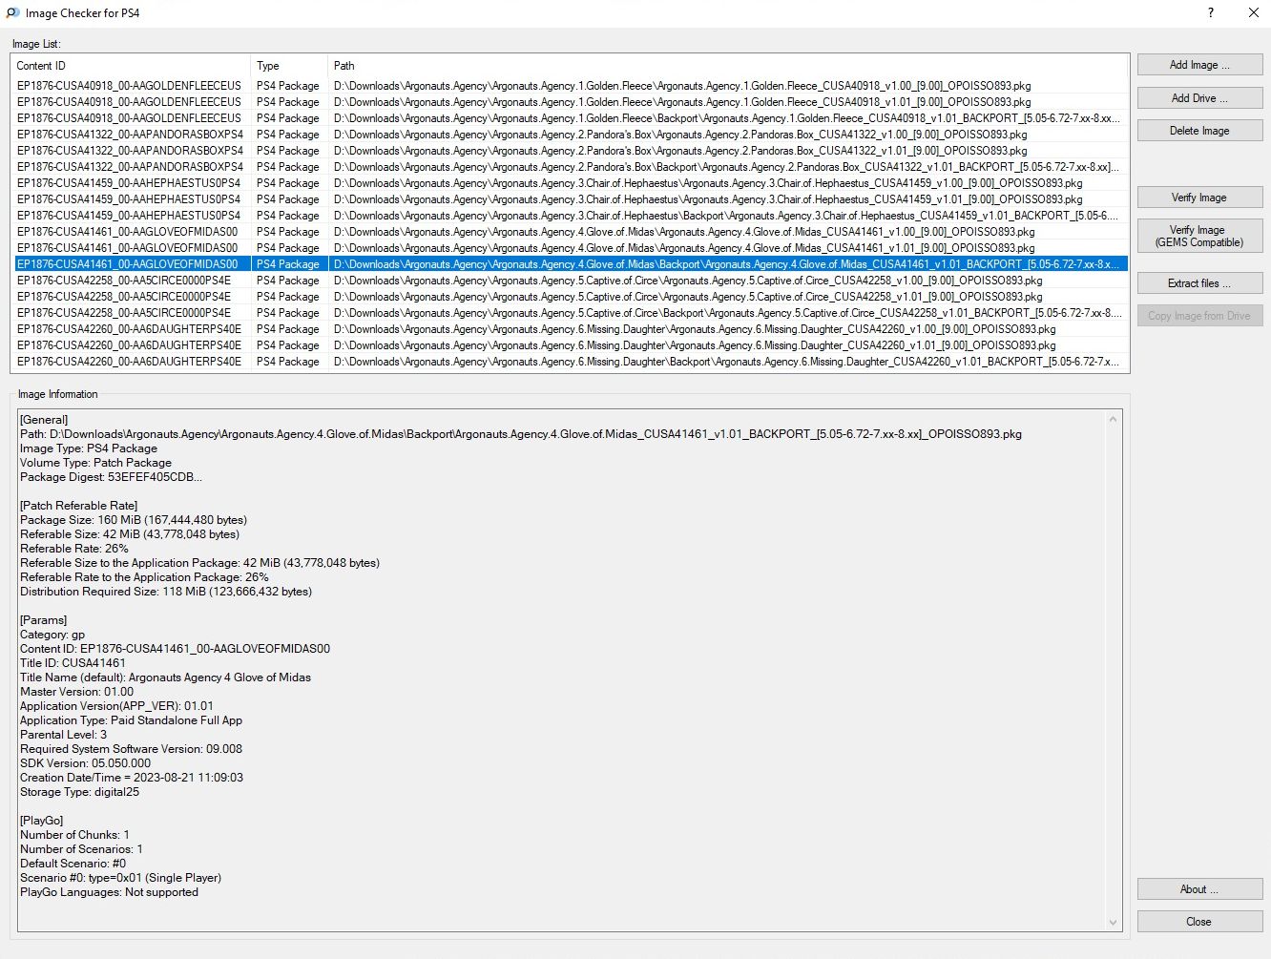Click the Add Drive button
This screenshot has height=959, width=1271.
coord(1199,98)
